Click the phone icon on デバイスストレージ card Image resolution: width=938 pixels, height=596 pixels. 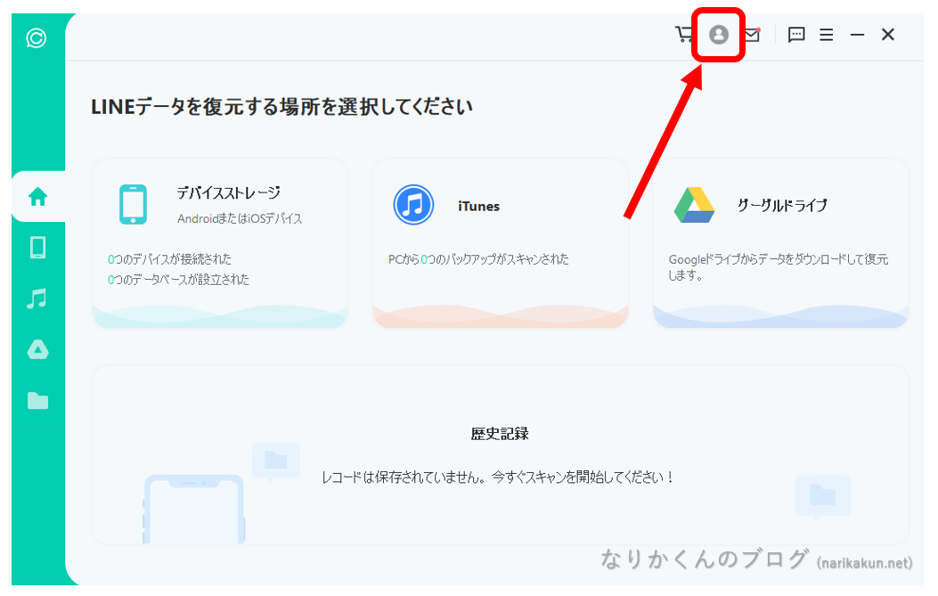click(x=134, y=203)
